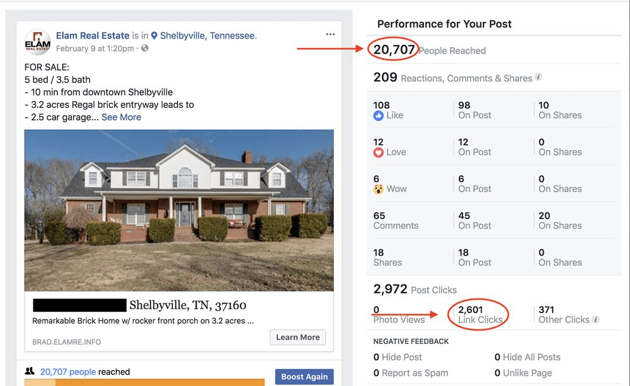Click info icon beside Other Clicks

coord(596,319)
